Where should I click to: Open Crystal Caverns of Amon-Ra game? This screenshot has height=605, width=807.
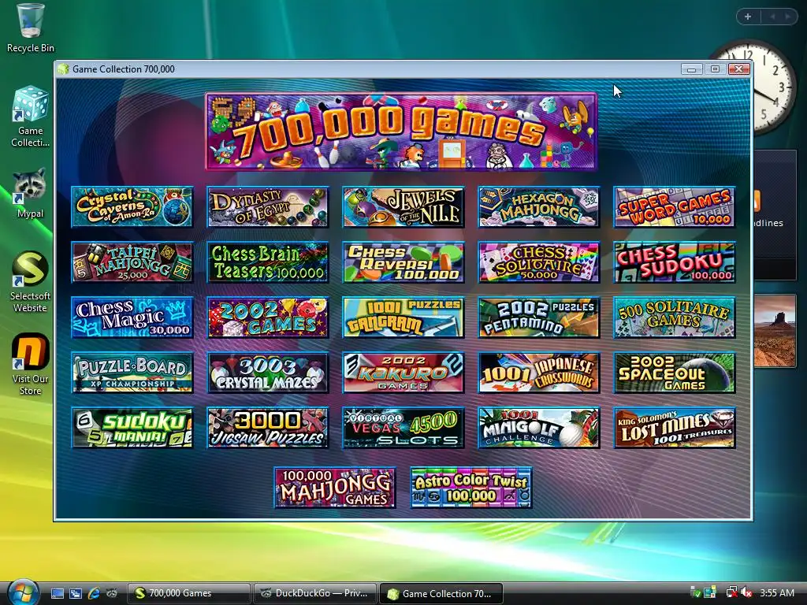click(x=132, y=207)
